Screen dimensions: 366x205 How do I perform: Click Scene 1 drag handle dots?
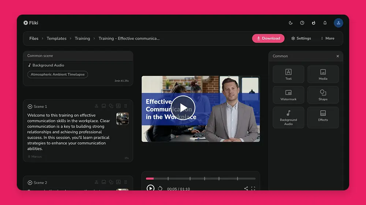pyautogui.click(x=126, y=106)
